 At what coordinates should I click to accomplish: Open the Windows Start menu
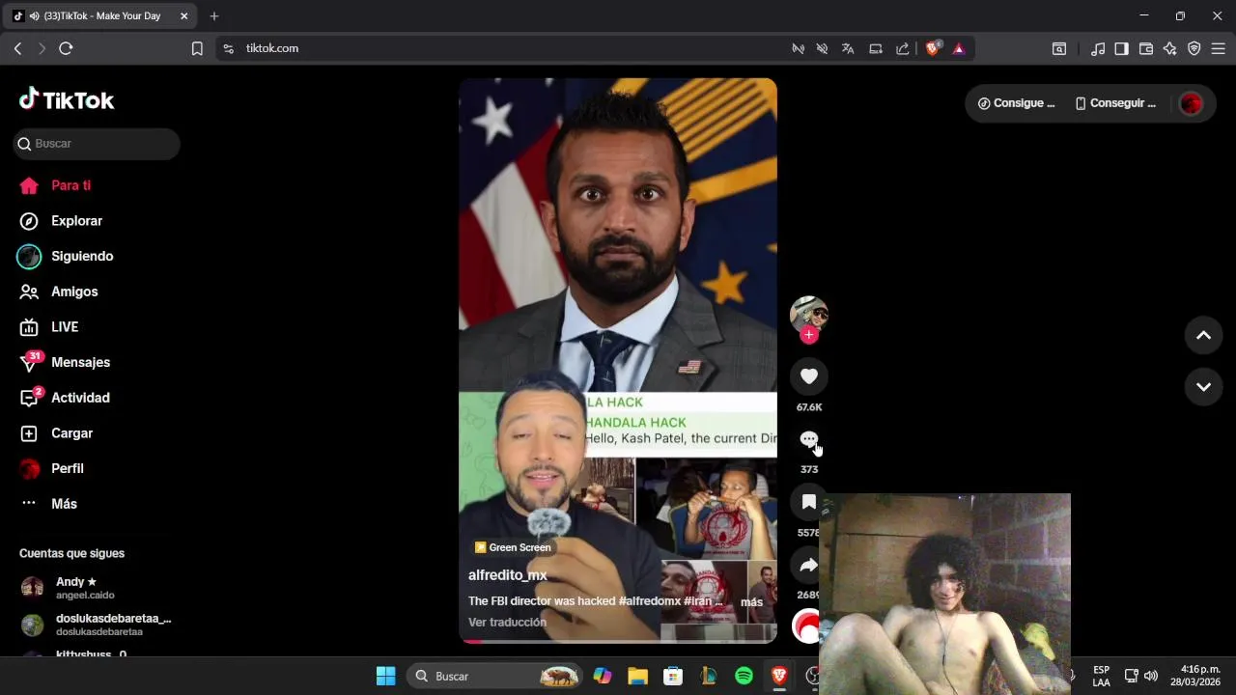[x=385, y=677]
